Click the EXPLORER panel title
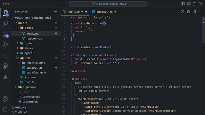 [x=21, y=11]
